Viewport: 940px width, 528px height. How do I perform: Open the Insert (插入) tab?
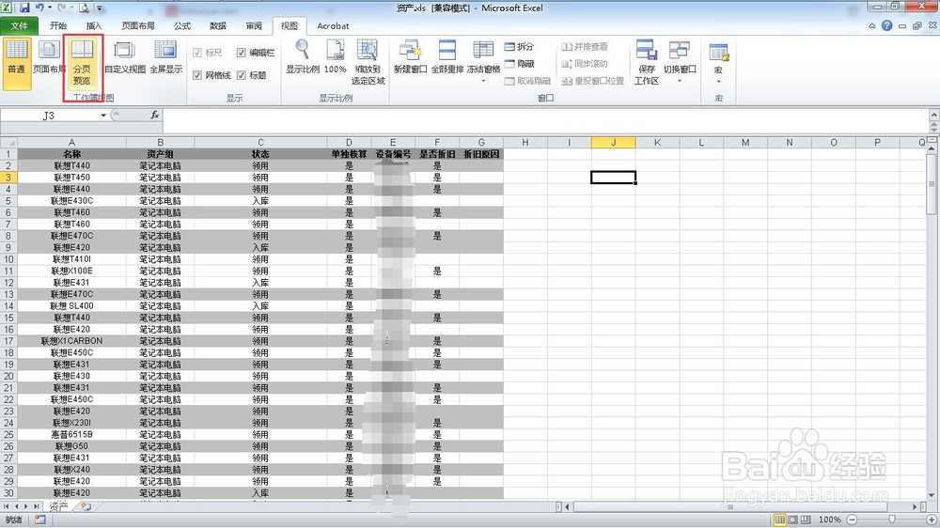click(x=94, y=25)
